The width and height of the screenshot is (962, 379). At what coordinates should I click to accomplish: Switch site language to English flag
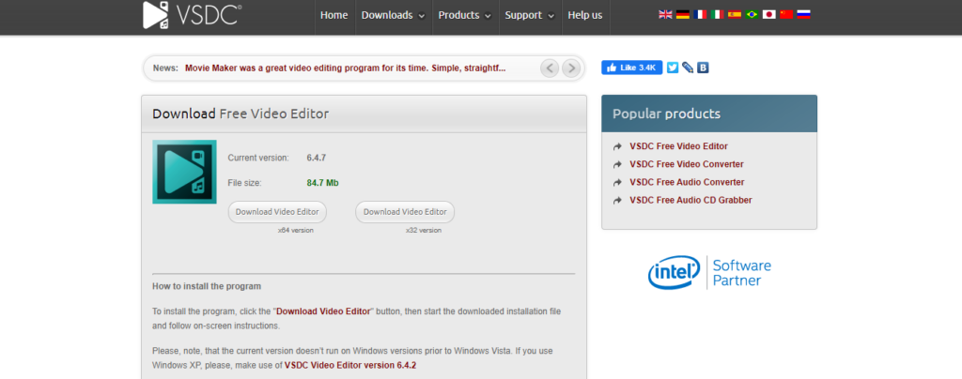coord(666,15)
